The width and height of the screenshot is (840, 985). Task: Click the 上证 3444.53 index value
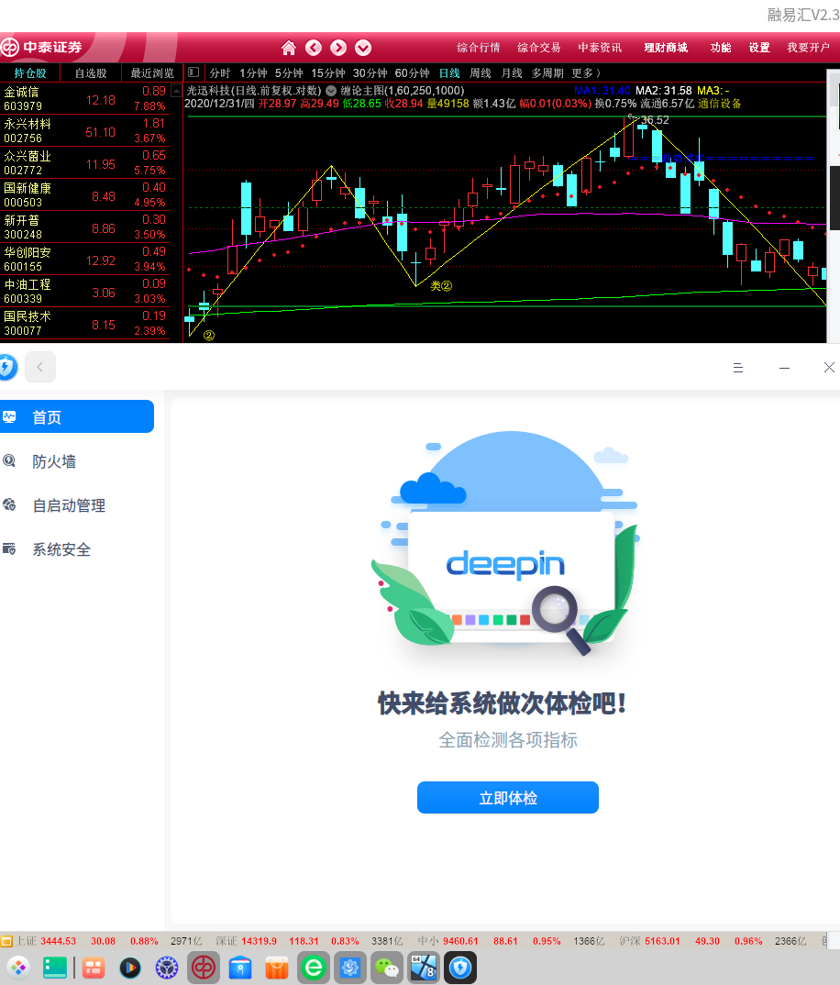[x=58, y=941]
